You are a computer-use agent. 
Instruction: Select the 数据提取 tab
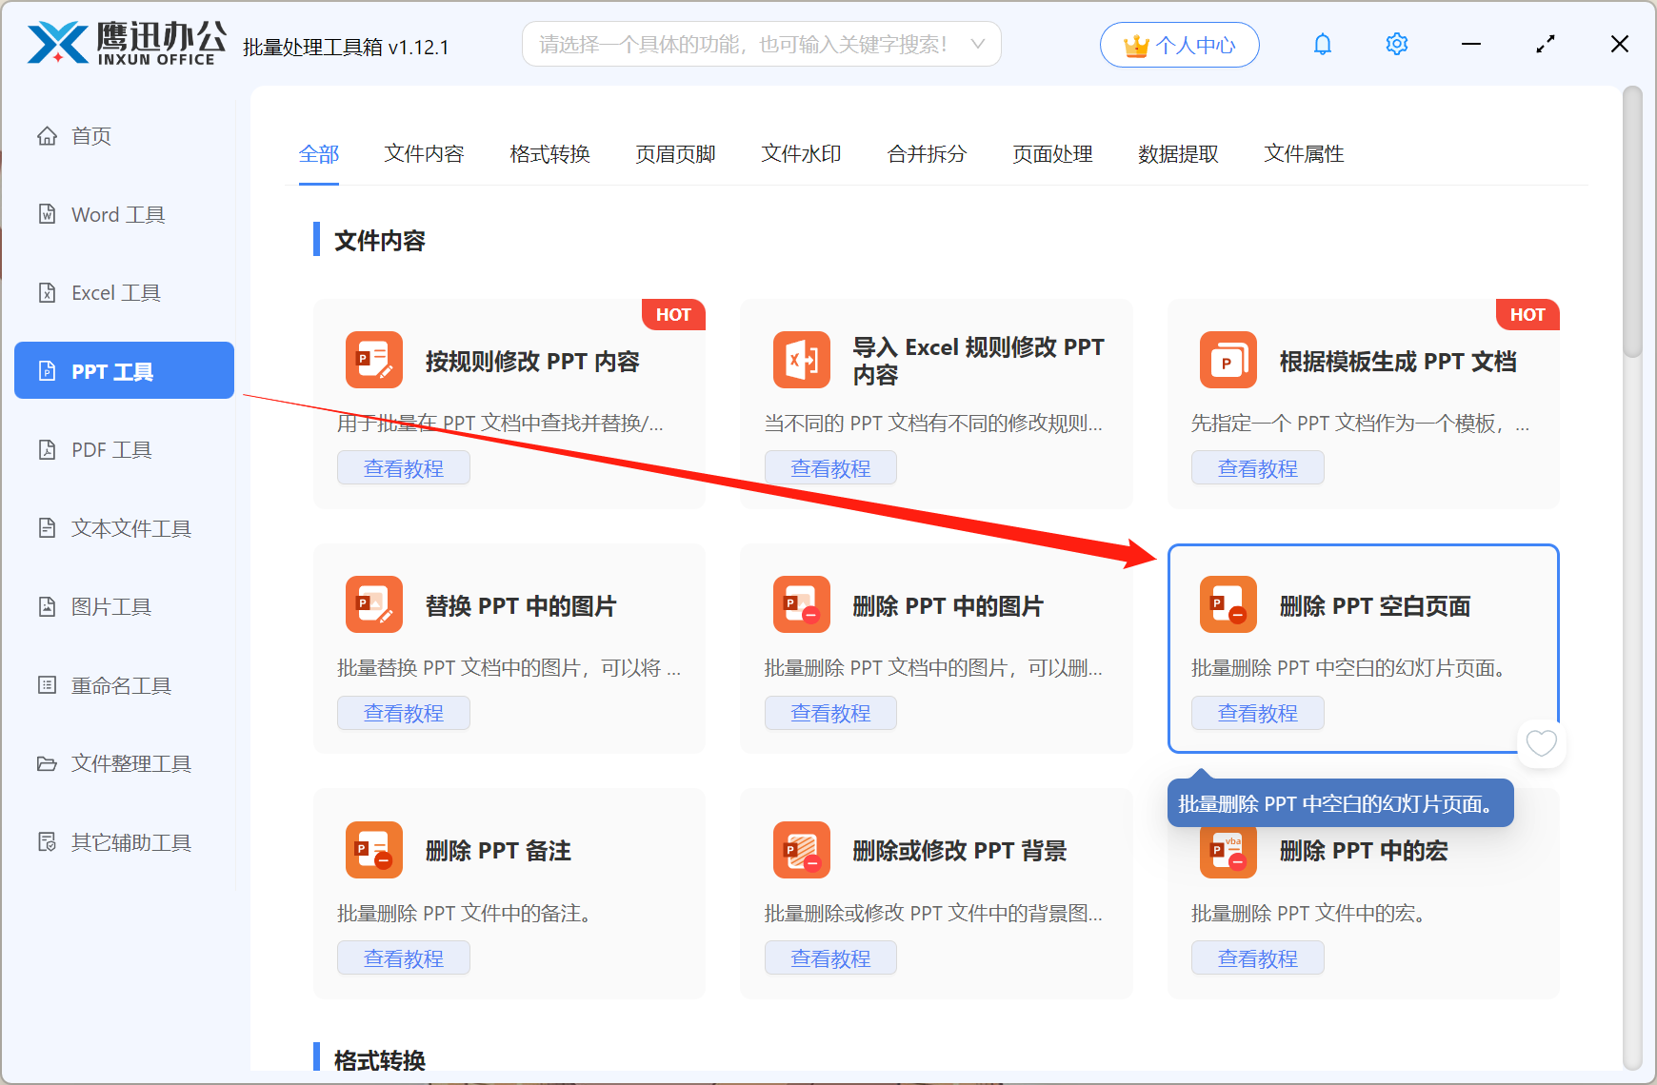click(1179, 154)
